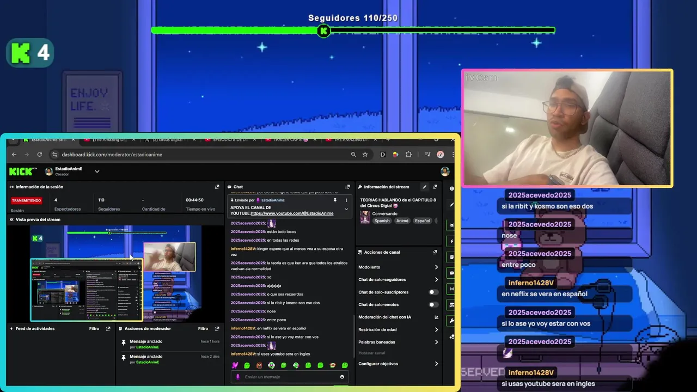
Task: Switch to the EstadioAnimE browser tab
Action: click(49, 140)
